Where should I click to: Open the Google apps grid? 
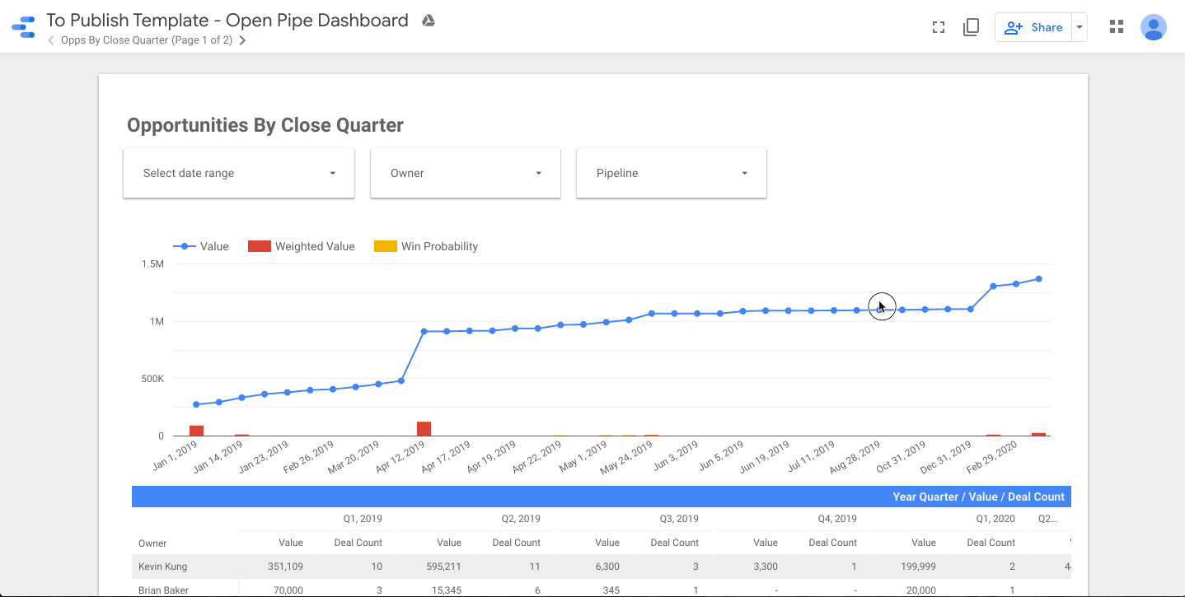coord(1117,27)
